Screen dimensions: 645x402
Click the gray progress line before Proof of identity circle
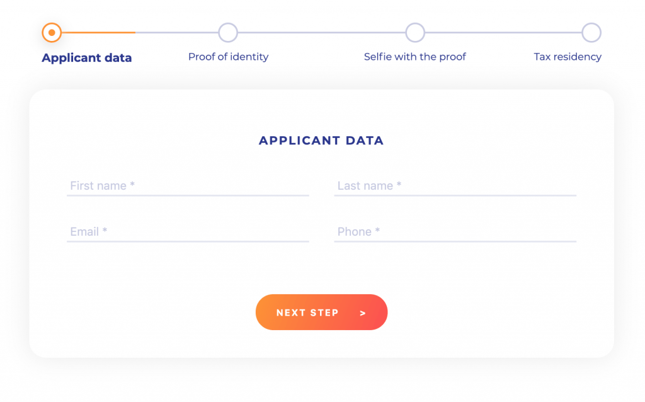[176, 32]
